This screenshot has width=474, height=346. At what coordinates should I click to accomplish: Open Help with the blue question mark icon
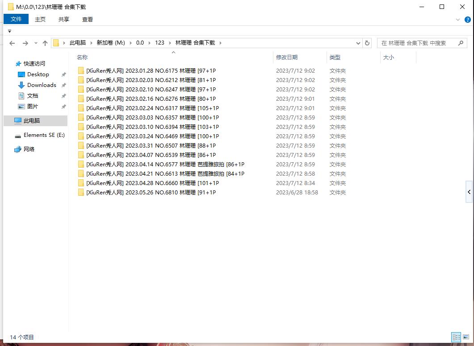click(x=467, y=20)
